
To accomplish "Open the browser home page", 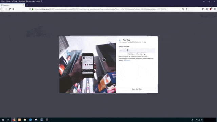I will tap(13, 9).
